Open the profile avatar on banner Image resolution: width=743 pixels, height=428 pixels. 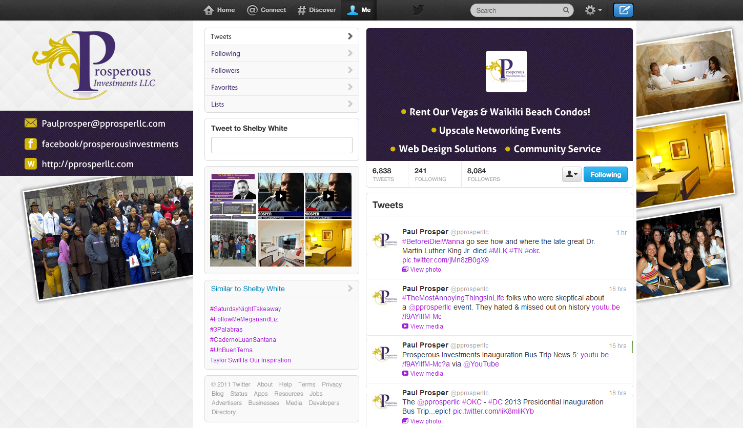(x=506, y=72)
